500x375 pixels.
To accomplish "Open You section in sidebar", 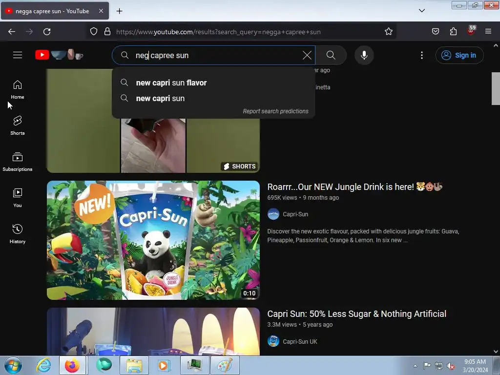I will point(18,198).
